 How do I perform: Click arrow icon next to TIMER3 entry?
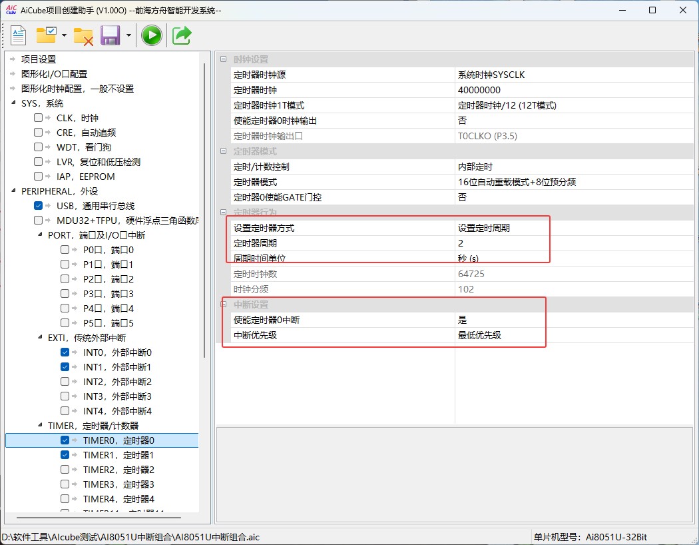(x=75, y=484)
